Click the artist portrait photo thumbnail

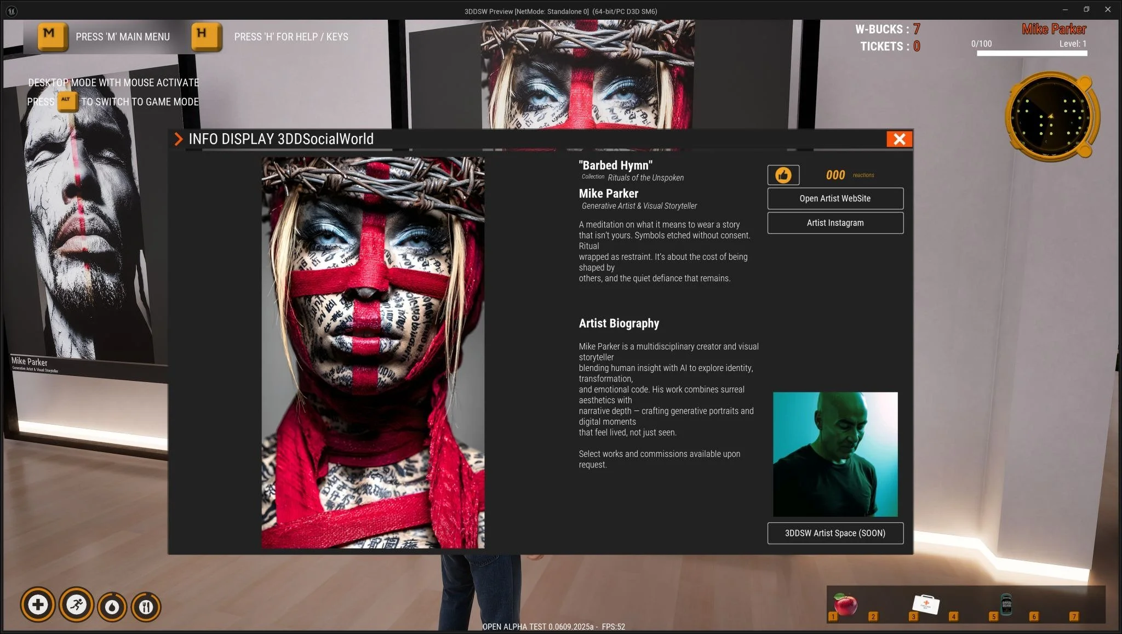click(835, 454)
